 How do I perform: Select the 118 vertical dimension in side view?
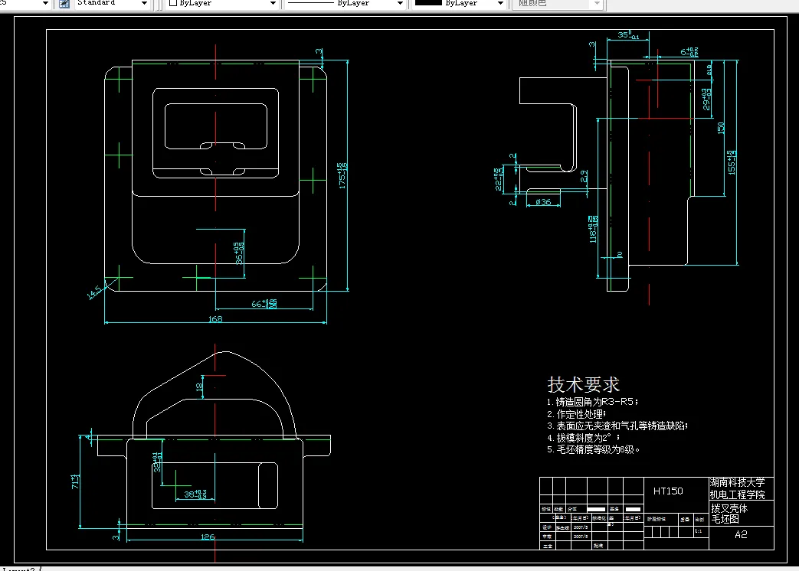(x=593, y=229)
